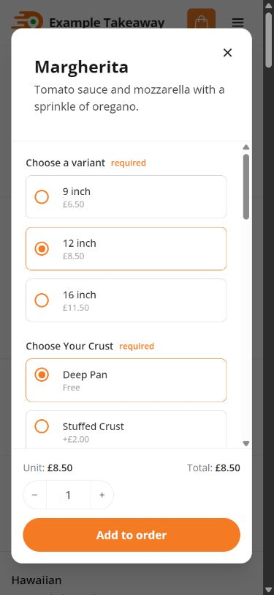Click the options list scrollbar thumb
This screenshot has height=595, width=274.
246,187
